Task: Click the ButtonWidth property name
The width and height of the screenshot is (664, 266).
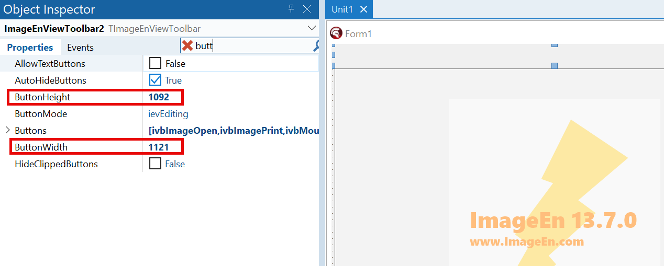Action: 41,147
